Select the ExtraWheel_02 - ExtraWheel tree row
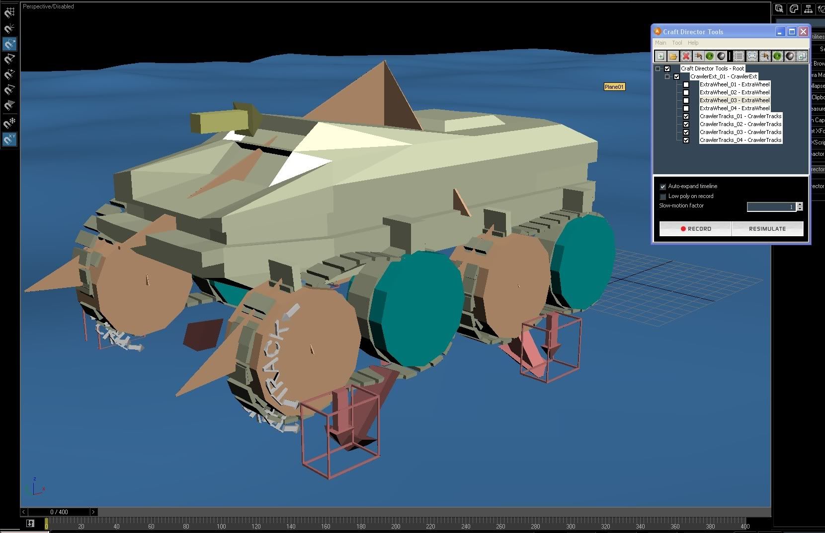Viewport: 825px width, 533px height. click(x=735, y=92)
